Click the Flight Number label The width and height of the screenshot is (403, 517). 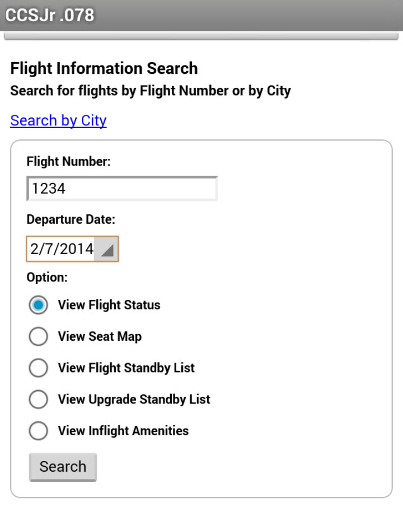pos(69,162)
